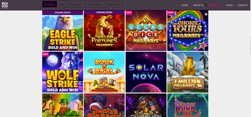Switch to Scratchcards tab
This screenshot has height=117, width=251.
pyautogui.click(x=114, y=4)
